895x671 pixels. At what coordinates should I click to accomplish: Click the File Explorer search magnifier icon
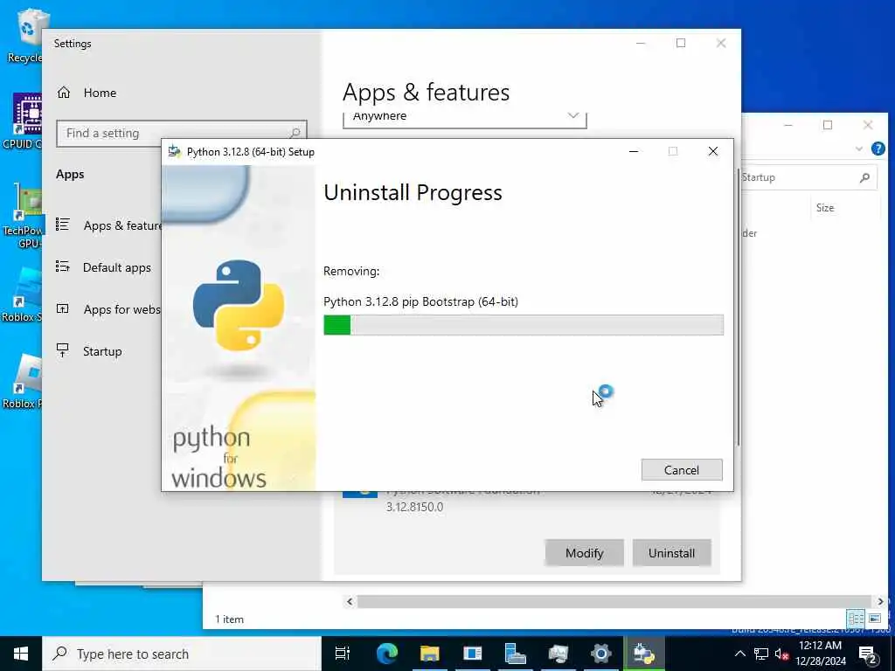tap(864, 177)
